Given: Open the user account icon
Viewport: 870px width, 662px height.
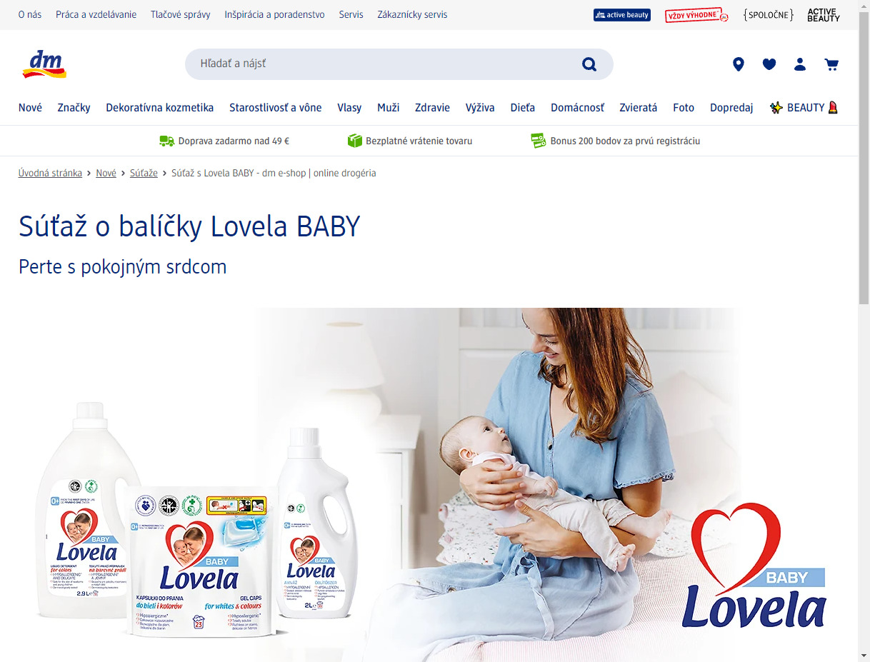Looking at the screenshot, I should (800, 64).
